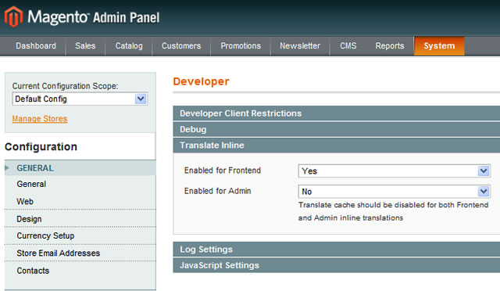This screenshot has height=291, width=500.
Task: Click the GENERAL section arrow icon
Action: 7,168
